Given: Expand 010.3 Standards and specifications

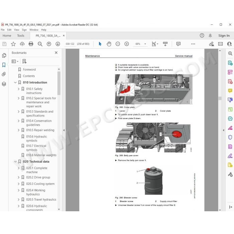Looking at the screenshot, I should (18, 111).
